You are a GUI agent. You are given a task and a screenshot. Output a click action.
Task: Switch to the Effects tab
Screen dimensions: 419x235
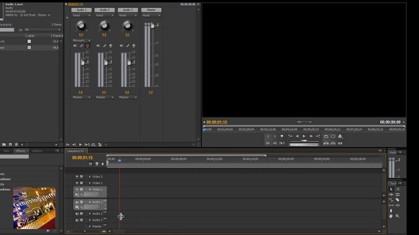tap(20, 151)
